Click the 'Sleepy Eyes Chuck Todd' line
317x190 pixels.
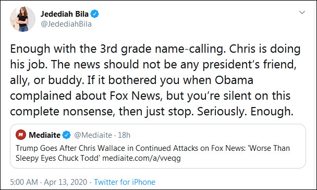point(58,158)
